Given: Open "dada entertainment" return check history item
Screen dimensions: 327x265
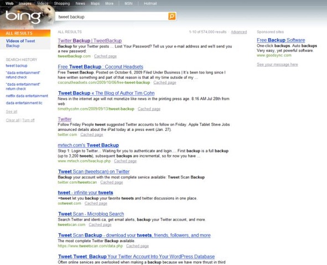Looking at the screenshot, I should click(23, 87).
